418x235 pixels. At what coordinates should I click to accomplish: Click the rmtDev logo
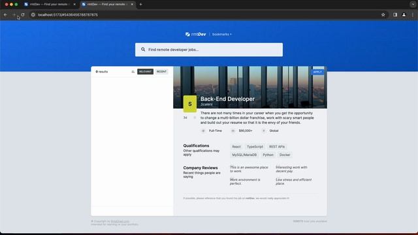[x=196, y=34]
